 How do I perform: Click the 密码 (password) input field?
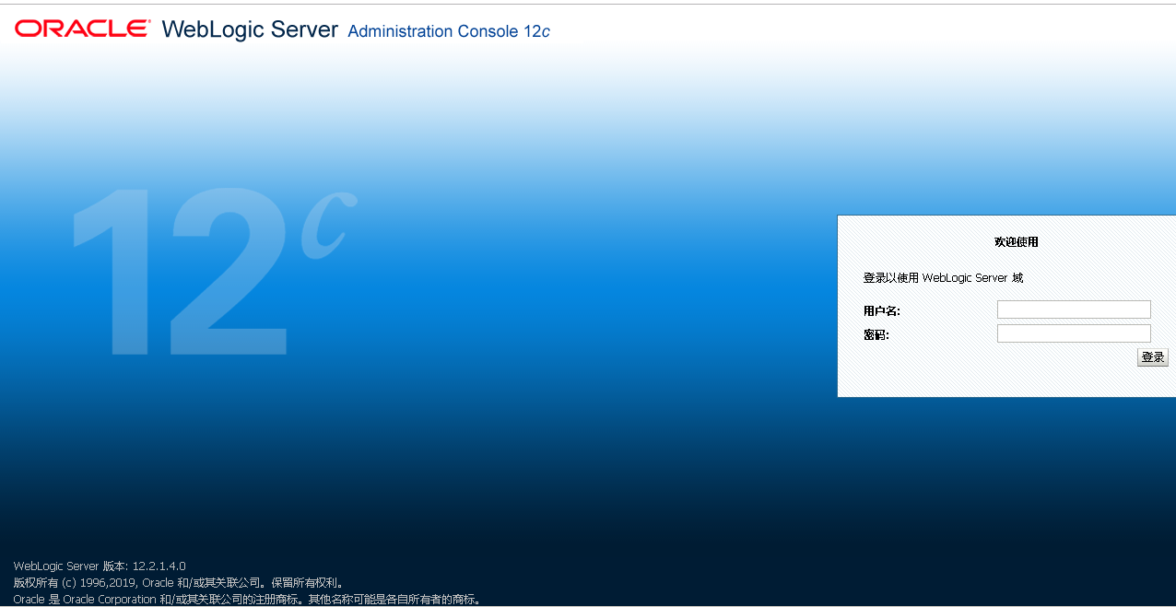(1074, 333)
